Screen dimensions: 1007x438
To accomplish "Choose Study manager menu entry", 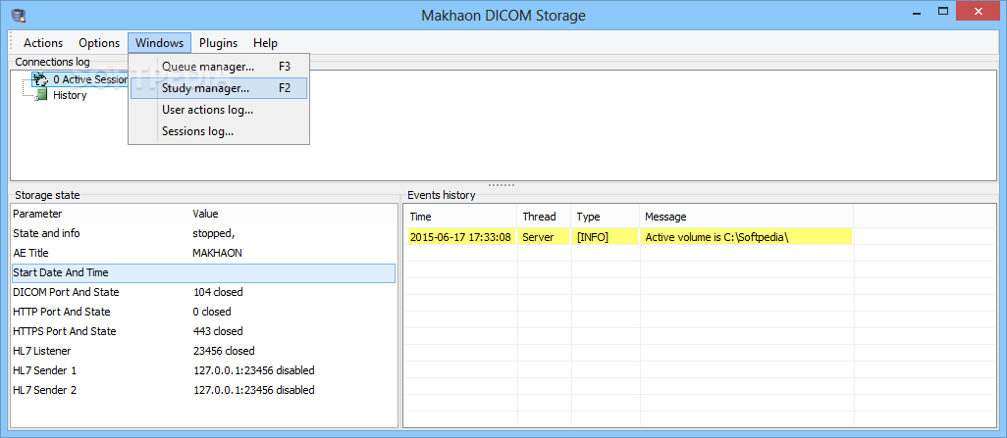I will pyautogui.click(x=218, y=88).
